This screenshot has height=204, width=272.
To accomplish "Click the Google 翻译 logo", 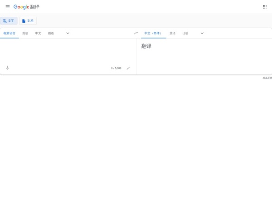I will [26, 7].
